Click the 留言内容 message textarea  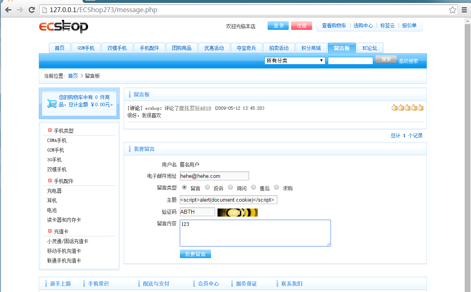coord(256,233)
